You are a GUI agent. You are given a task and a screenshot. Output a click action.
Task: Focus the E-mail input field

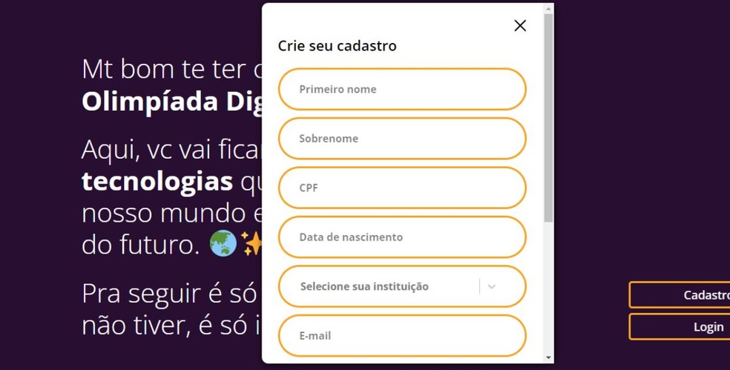(401, 335)
